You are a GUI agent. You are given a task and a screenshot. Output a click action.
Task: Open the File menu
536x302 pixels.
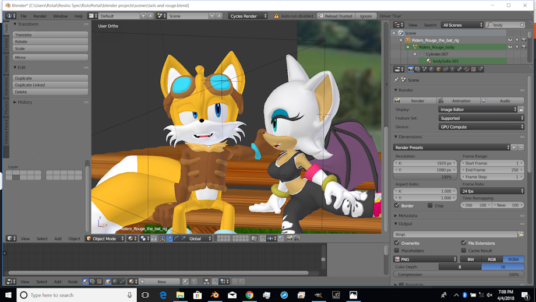[23, 16]
